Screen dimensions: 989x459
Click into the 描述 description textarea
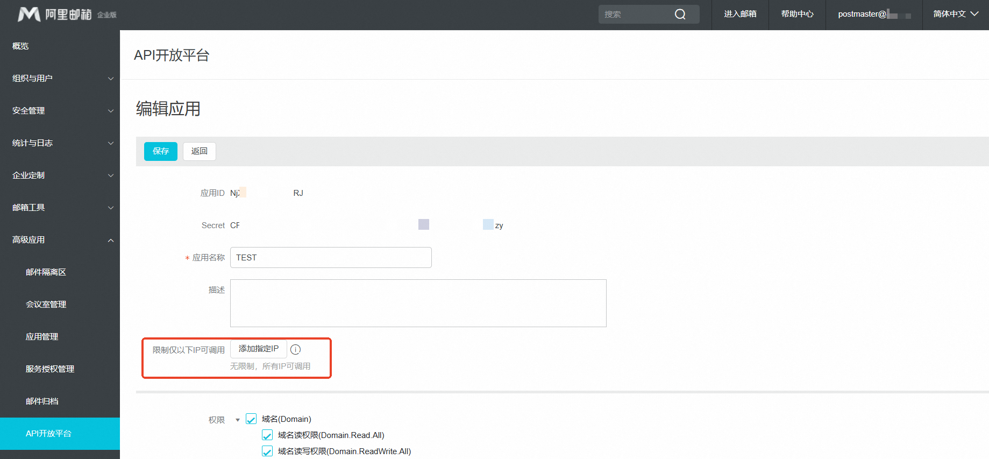tap(418, 303)
